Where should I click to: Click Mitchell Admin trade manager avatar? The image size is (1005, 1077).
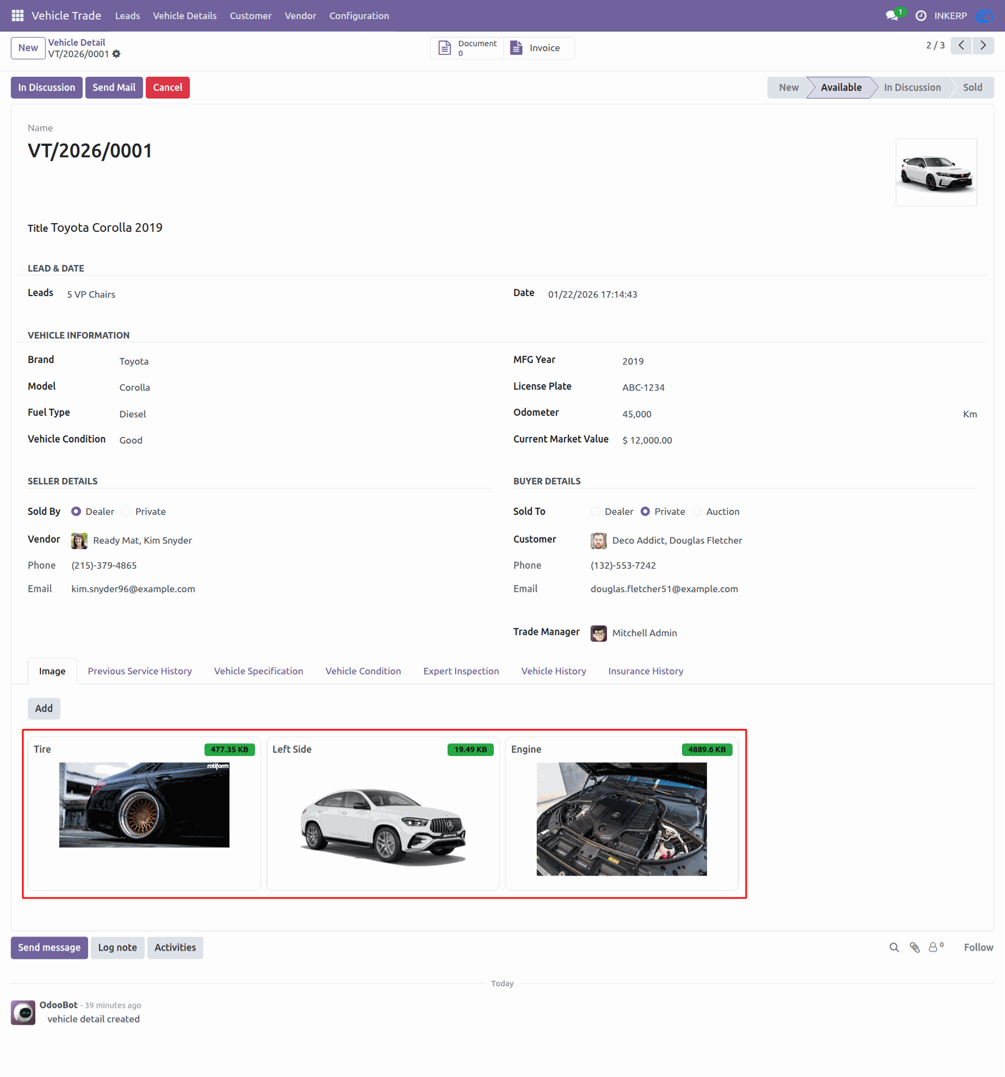point(598,633)
